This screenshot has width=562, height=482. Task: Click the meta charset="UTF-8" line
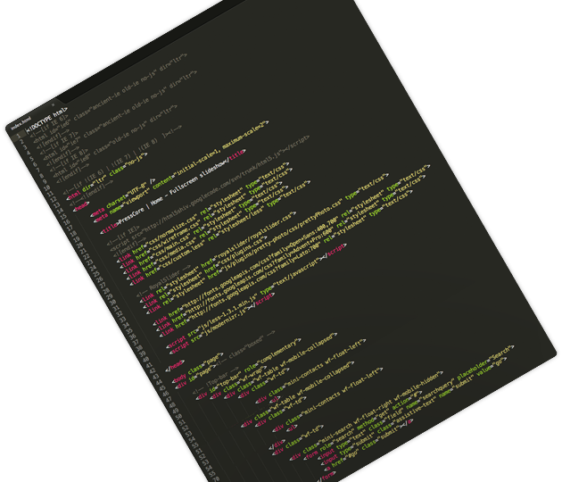(123, 197)
